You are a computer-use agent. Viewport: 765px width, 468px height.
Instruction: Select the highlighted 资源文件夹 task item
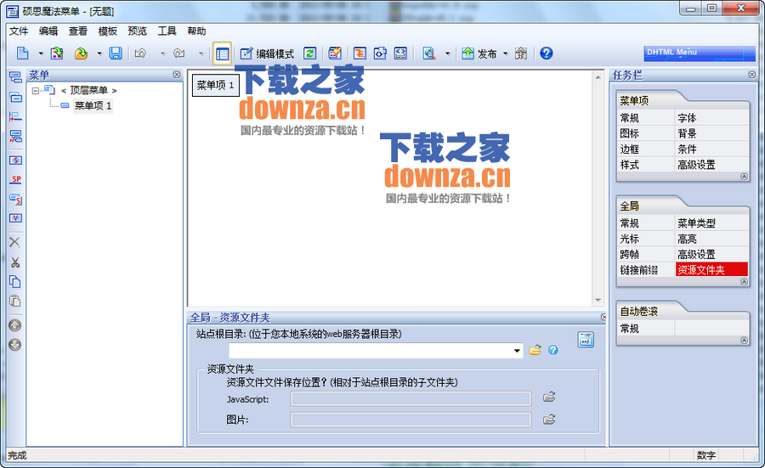coord(711,269)
